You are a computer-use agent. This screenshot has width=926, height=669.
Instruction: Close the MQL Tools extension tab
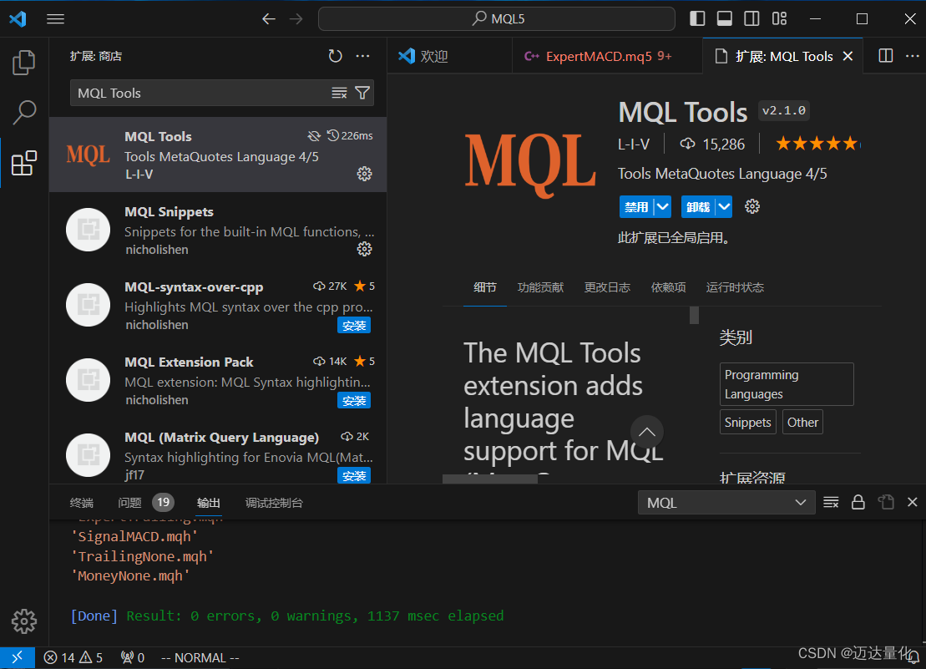tap(848, 56)
